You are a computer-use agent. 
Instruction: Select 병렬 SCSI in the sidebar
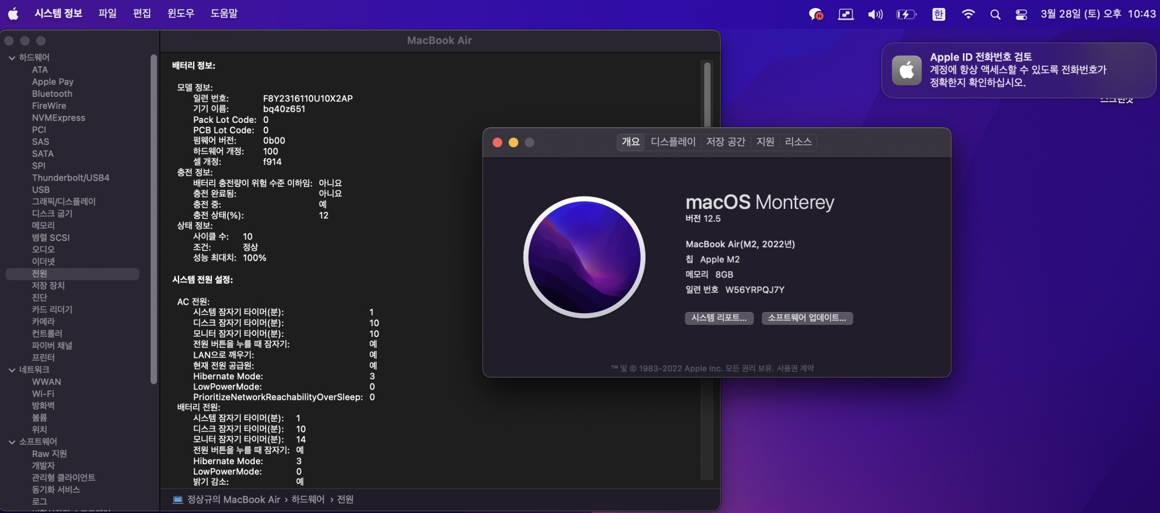coord(51,238)
